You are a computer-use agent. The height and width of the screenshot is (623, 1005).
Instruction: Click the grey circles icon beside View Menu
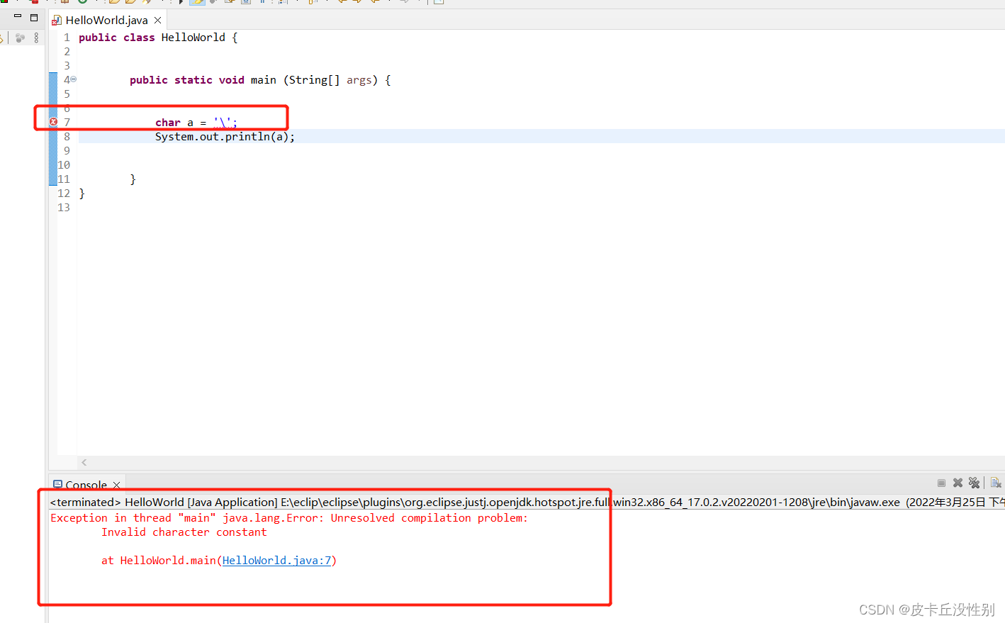click(x=20, y=38)
